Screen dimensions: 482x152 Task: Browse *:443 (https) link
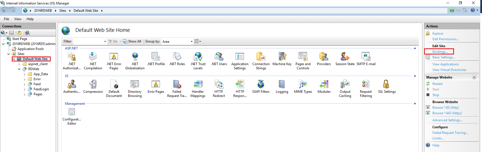[447, 113]
